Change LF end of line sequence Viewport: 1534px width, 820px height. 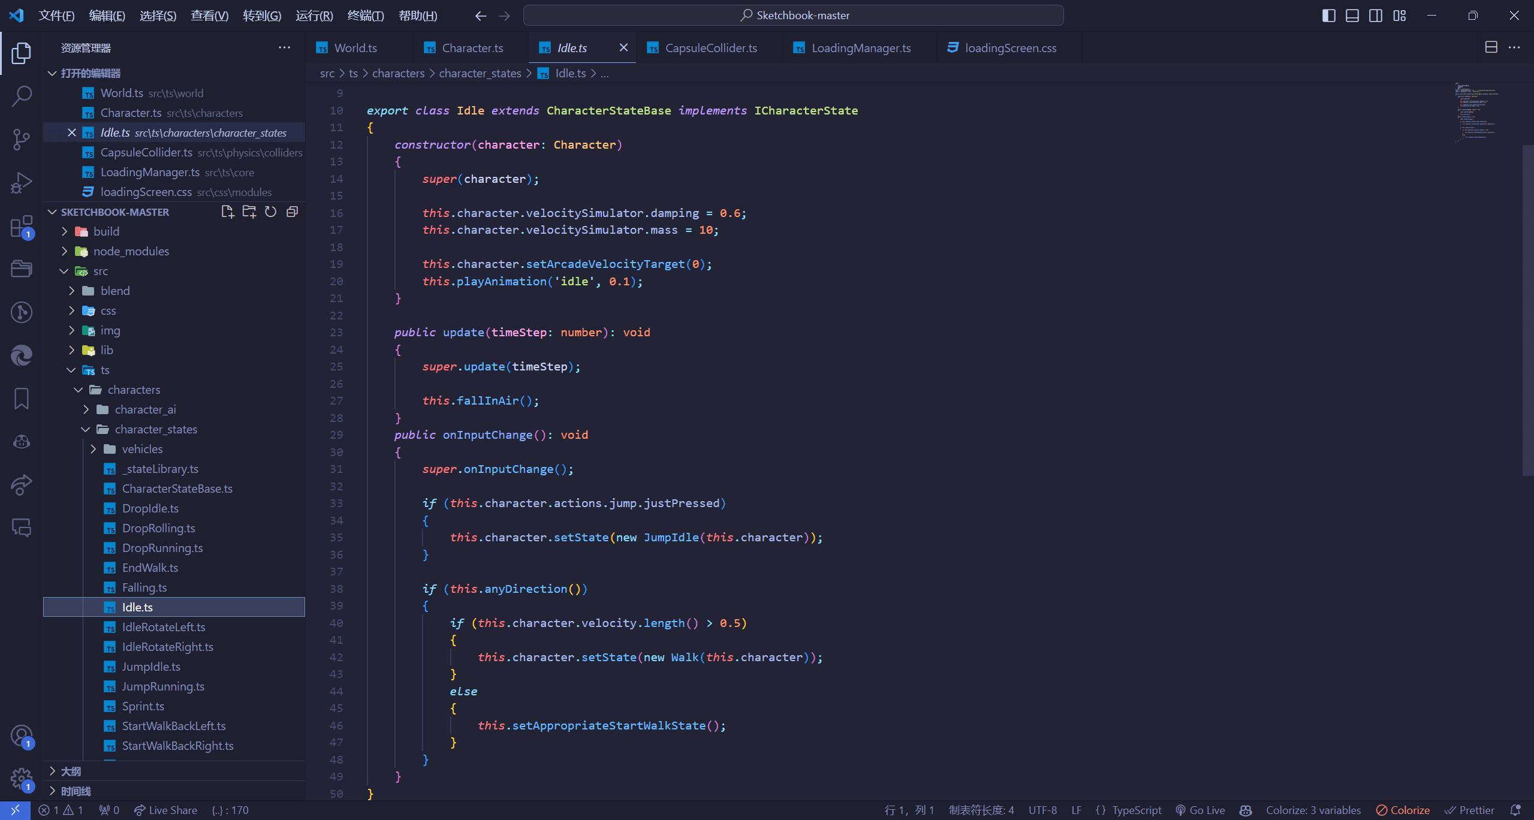(1077, 810)
